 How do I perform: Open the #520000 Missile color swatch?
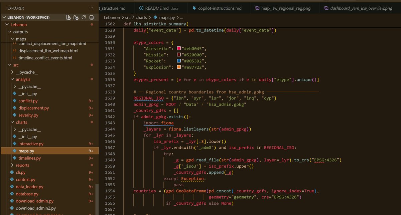click(x=179, y=55)
